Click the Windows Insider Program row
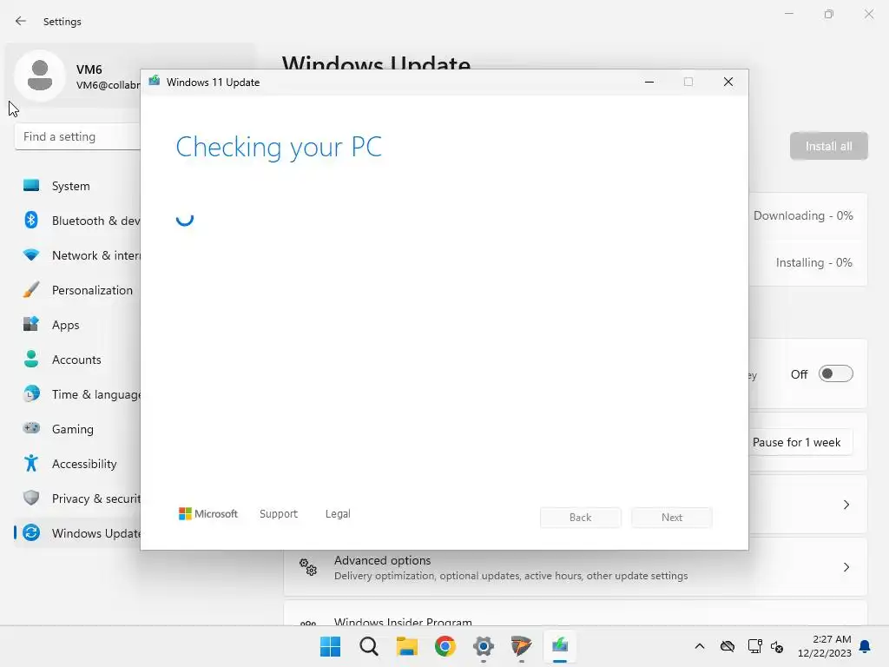889x667 pixels. pyautogui.click(x=575, y=614)
